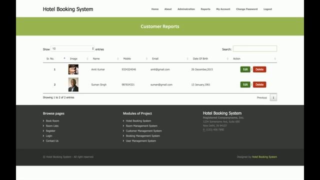Edit the Suman Singh record
The image size is (320, 180).
(x=245, y=84)
